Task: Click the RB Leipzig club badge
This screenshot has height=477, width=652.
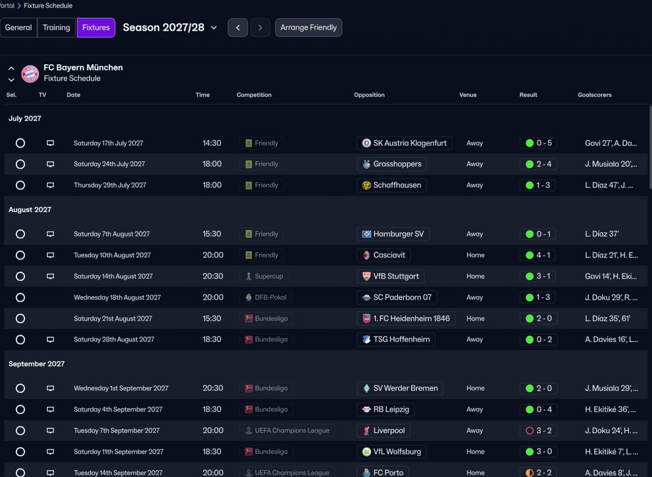Action: 366,409
